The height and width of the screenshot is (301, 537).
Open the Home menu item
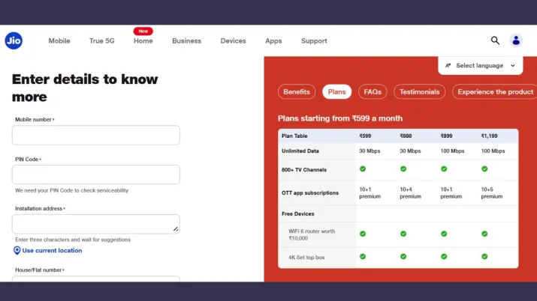(143, 41)
